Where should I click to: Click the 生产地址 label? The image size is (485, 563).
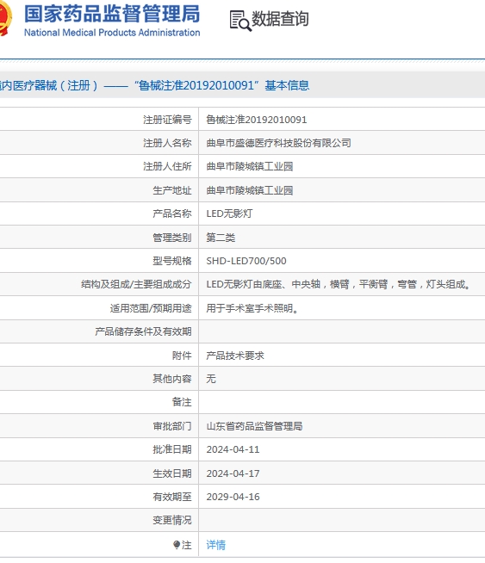pos(172,190)
